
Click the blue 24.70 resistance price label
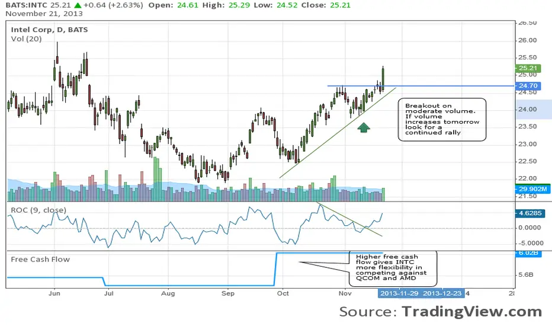(x=528, y=85)
